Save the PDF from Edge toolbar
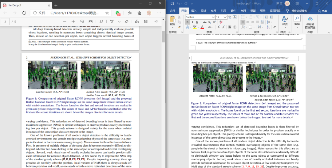 [x=146, y=21]
